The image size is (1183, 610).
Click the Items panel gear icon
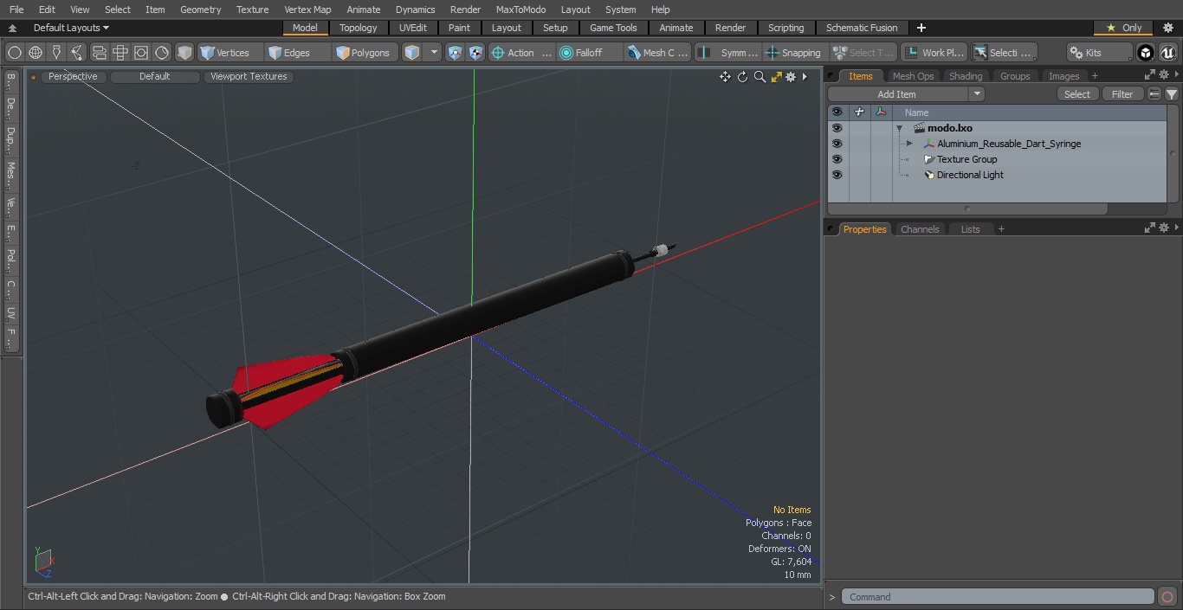point(1164,75)
